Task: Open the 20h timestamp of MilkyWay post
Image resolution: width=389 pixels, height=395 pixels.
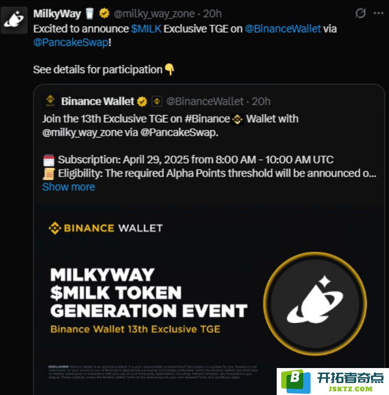Action: [x=212, y=13]
